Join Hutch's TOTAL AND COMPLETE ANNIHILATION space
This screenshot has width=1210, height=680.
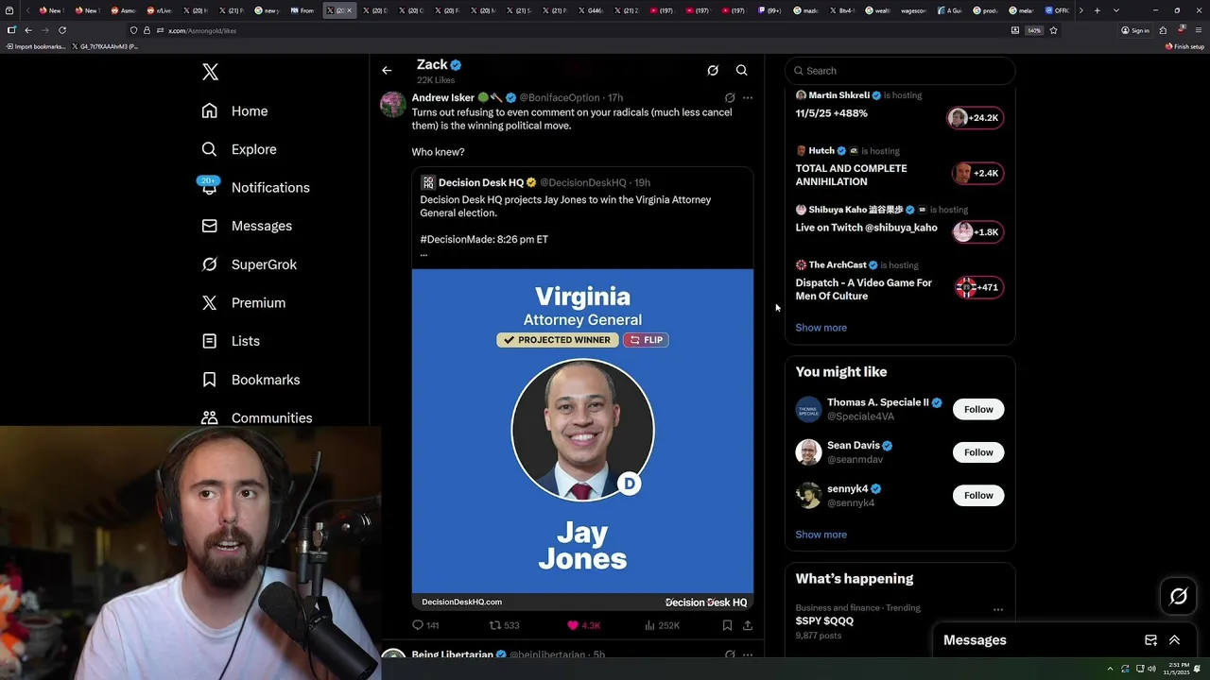pos(977,173)
